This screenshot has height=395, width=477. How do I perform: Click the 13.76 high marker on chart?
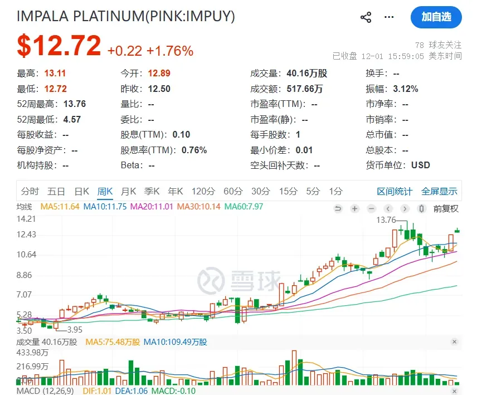click(x=386, y=220)
